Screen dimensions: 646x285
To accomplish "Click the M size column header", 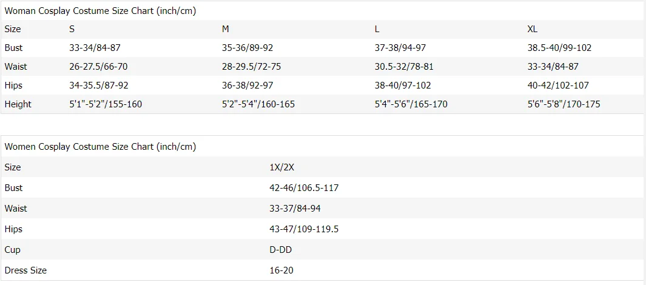I will click(x=226, y=29).
